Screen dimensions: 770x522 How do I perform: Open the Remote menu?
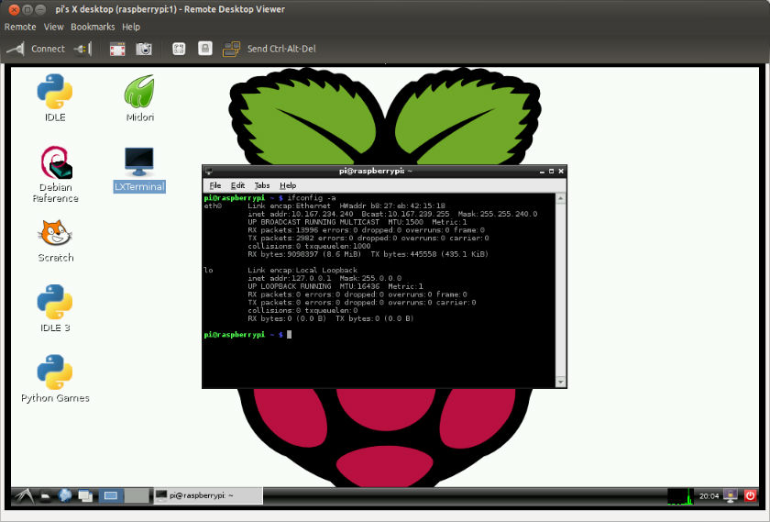coord(20,27)
